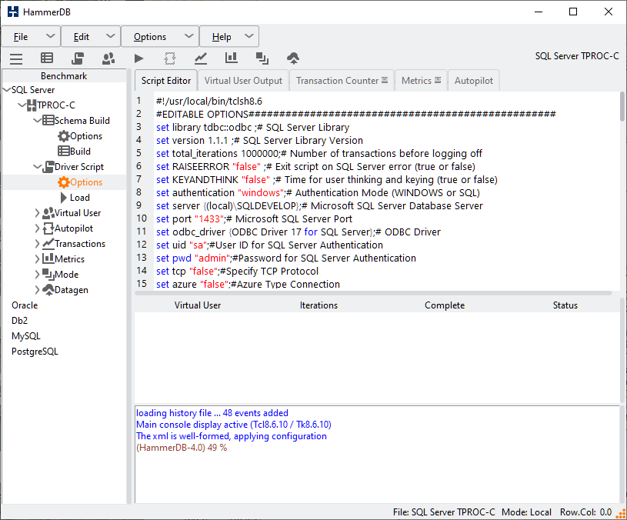Click the Metrics bar-chart toolbar icon
627x520 pixels.
231,58
